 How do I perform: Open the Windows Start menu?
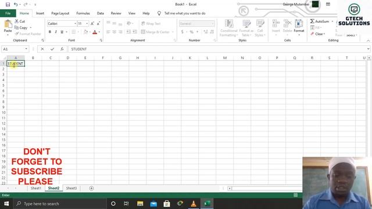pos(6,204)
